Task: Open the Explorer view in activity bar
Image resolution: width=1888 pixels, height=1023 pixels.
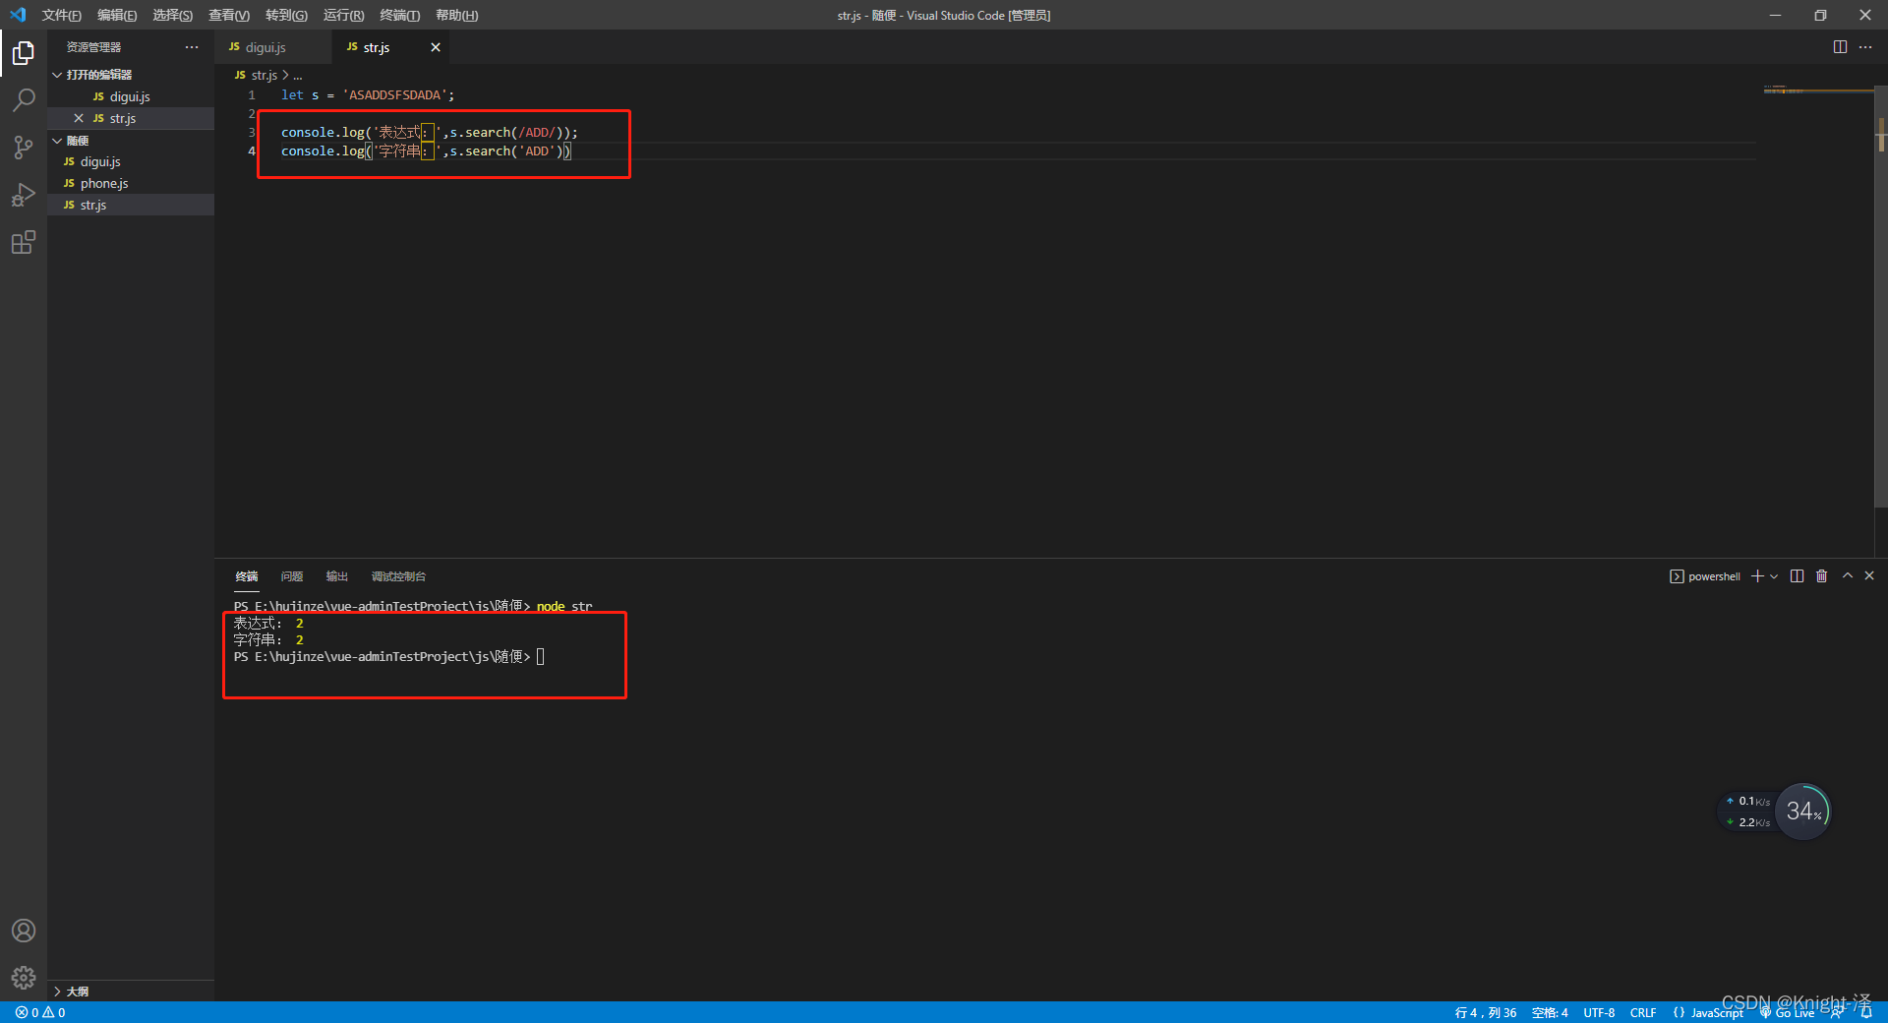Action: tap(24, 53)
